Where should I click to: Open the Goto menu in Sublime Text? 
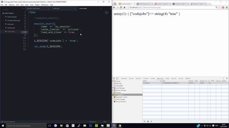[27, 5]
